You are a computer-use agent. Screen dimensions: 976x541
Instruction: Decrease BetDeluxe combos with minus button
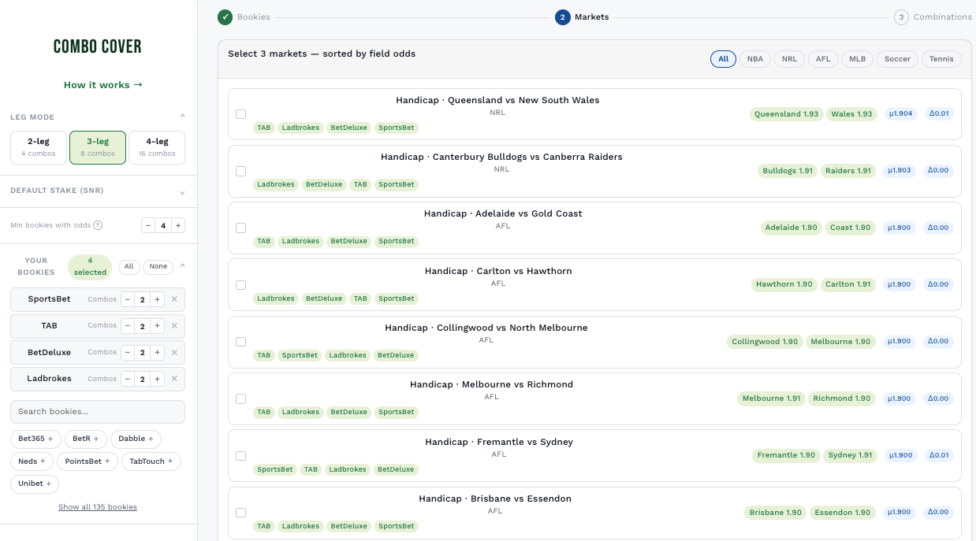[128, 353]
